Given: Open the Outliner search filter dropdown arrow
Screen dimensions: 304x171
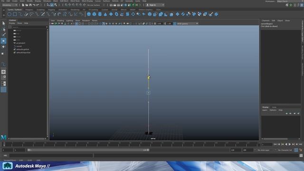Looking at the screenshot, I should [x=47, y=27].
